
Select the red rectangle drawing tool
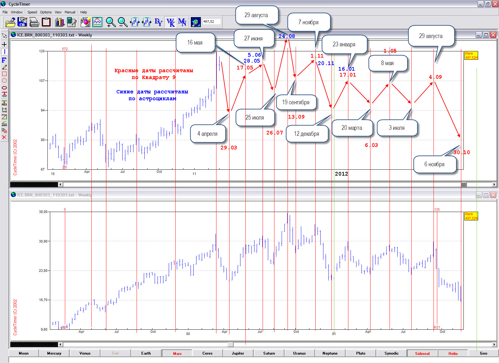[x=4, y=74]
